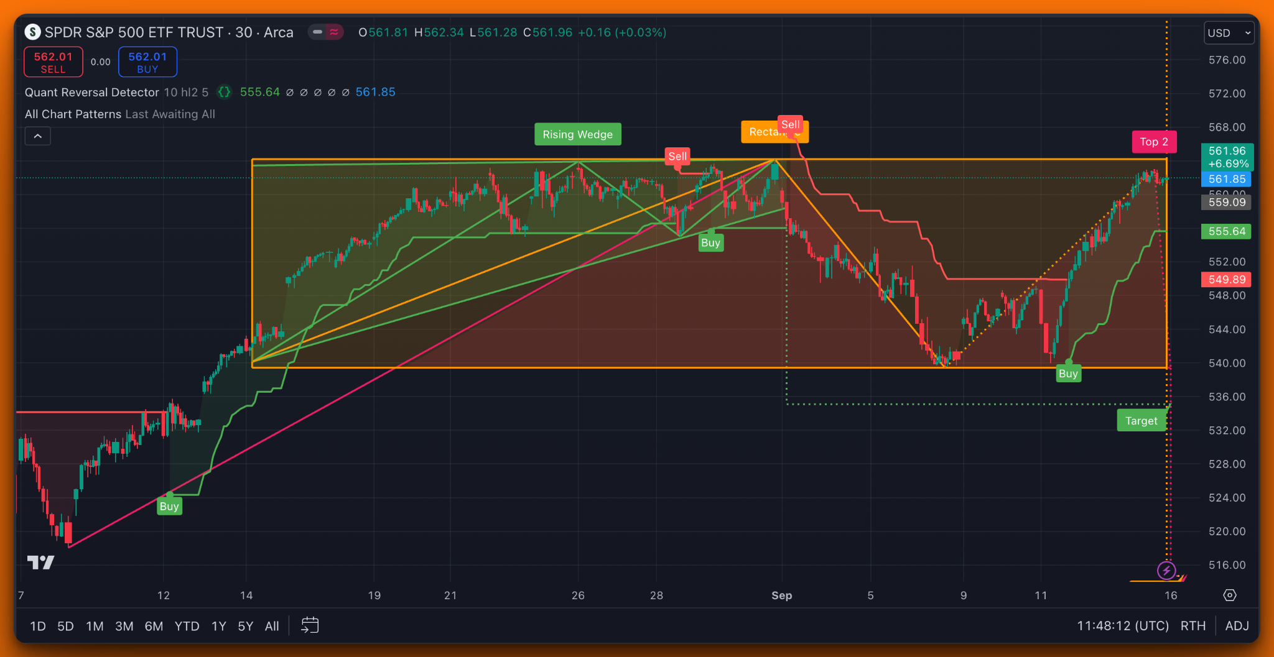Toggle the RTH session button
Screen dimensions: 1274x657
(1193, 626)
